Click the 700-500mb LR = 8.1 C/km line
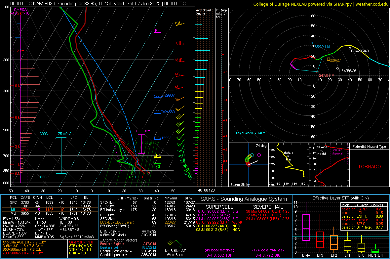The image size is (390, 259). click(x=23, y=253)
